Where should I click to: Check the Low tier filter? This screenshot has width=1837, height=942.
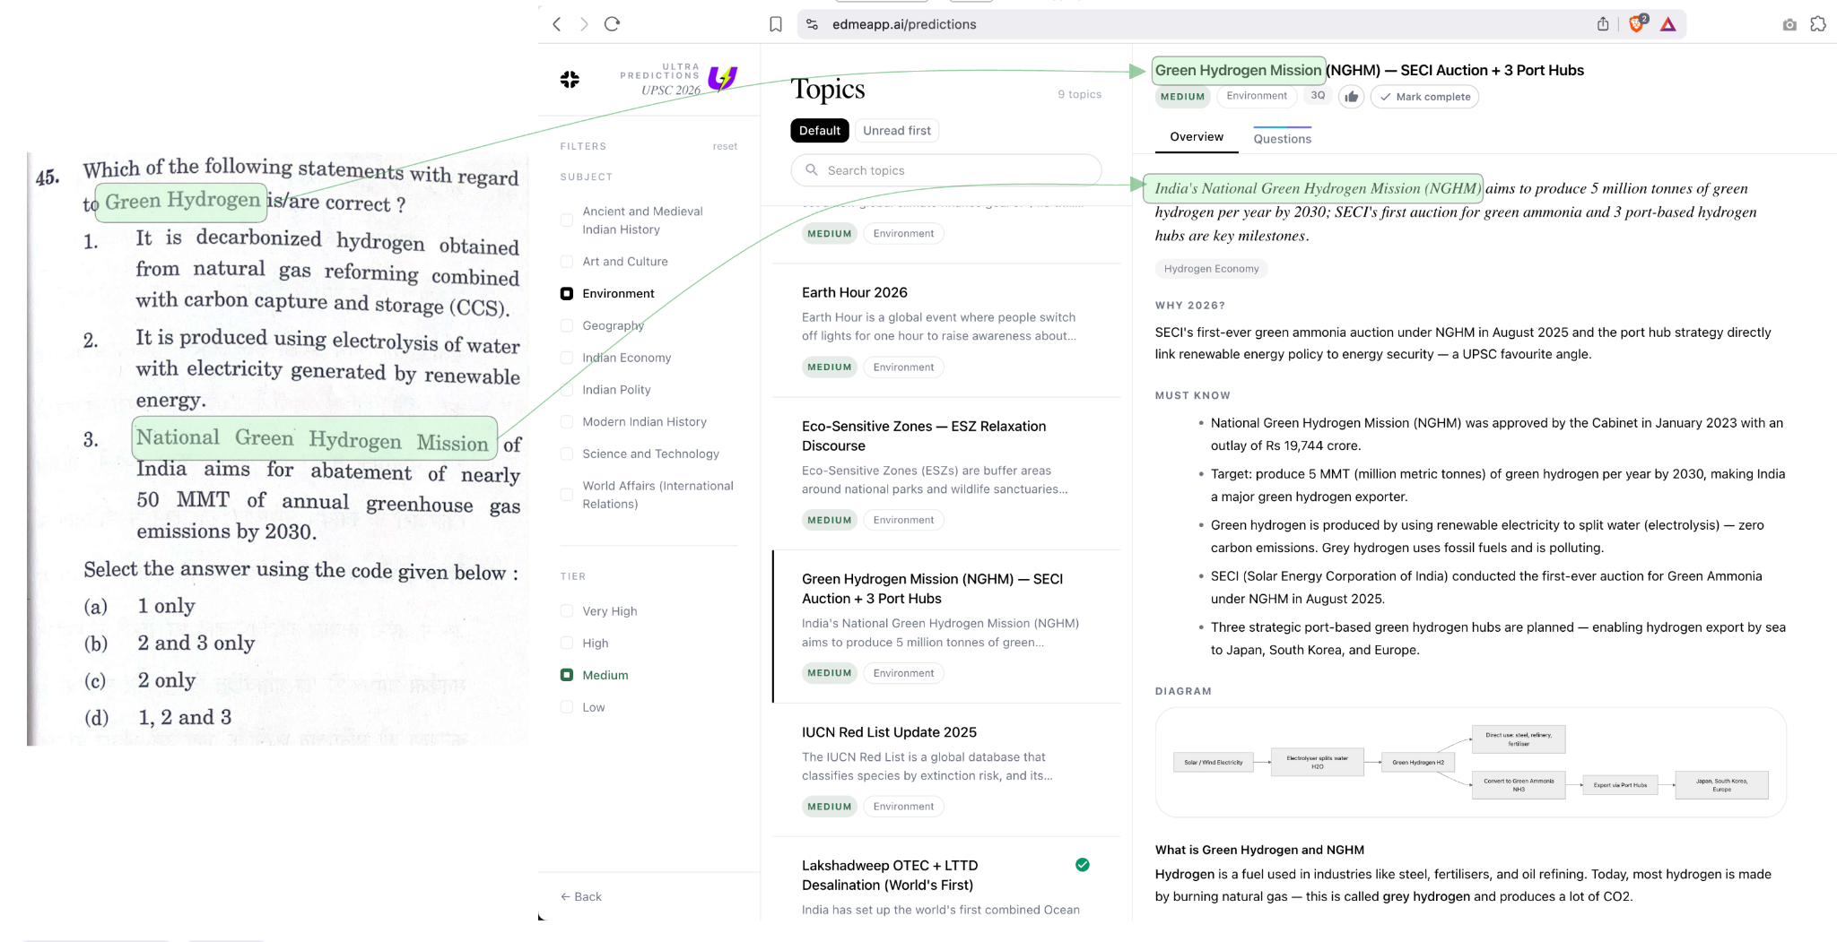point(567,707)
